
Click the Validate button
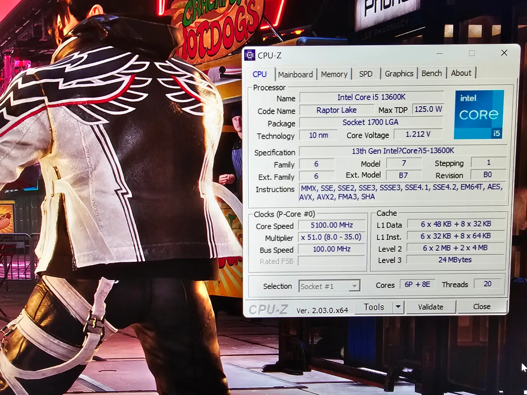click(x=431, y=307)
